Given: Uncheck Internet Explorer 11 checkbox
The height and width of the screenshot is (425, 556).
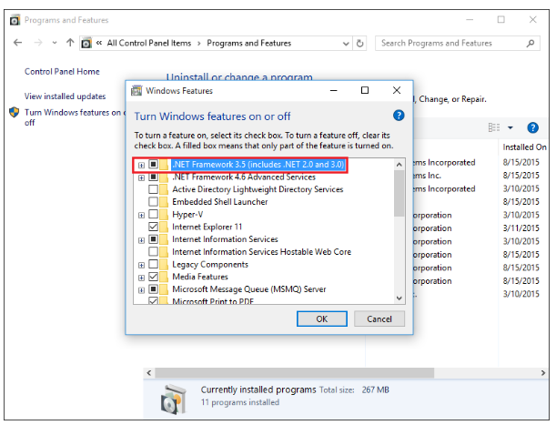Looking at the screenshot, I should coord(153,227).
